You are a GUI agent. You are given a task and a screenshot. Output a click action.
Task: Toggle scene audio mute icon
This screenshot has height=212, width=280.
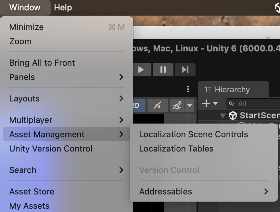[157, 105]
